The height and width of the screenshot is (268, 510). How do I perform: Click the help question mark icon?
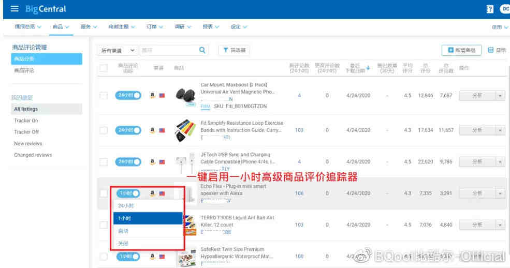click(x=490, y=9)
